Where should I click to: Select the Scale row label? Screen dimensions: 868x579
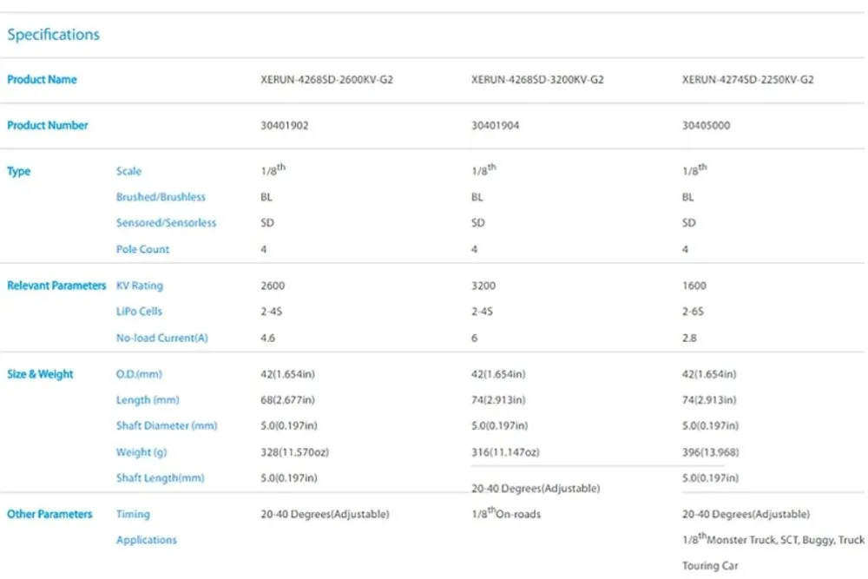[129, 171]
